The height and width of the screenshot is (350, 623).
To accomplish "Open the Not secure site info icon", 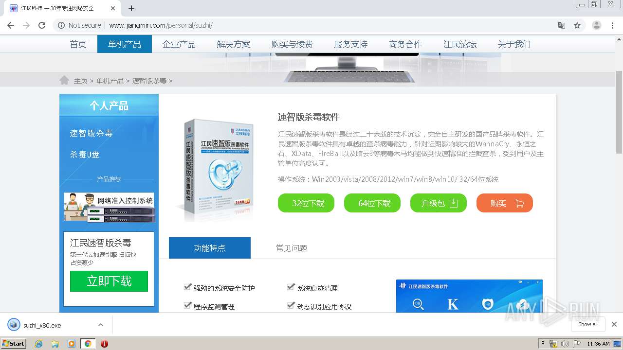I will [61, 25].
